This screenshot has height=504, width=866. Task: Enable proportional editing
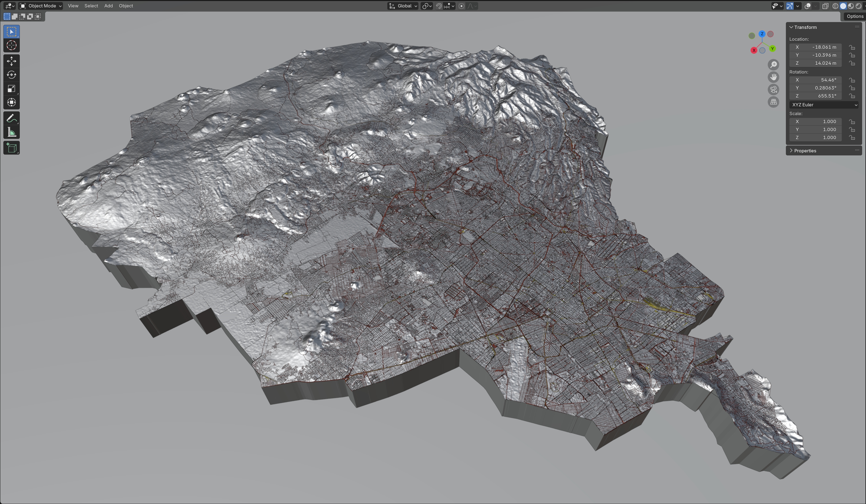click(461, 6)
